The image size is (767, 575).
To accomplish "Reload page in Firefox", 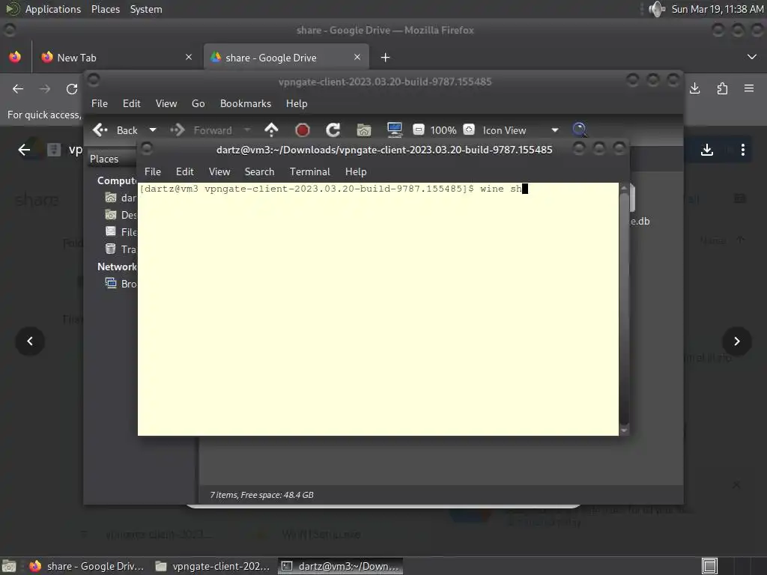I will (72, 88).
